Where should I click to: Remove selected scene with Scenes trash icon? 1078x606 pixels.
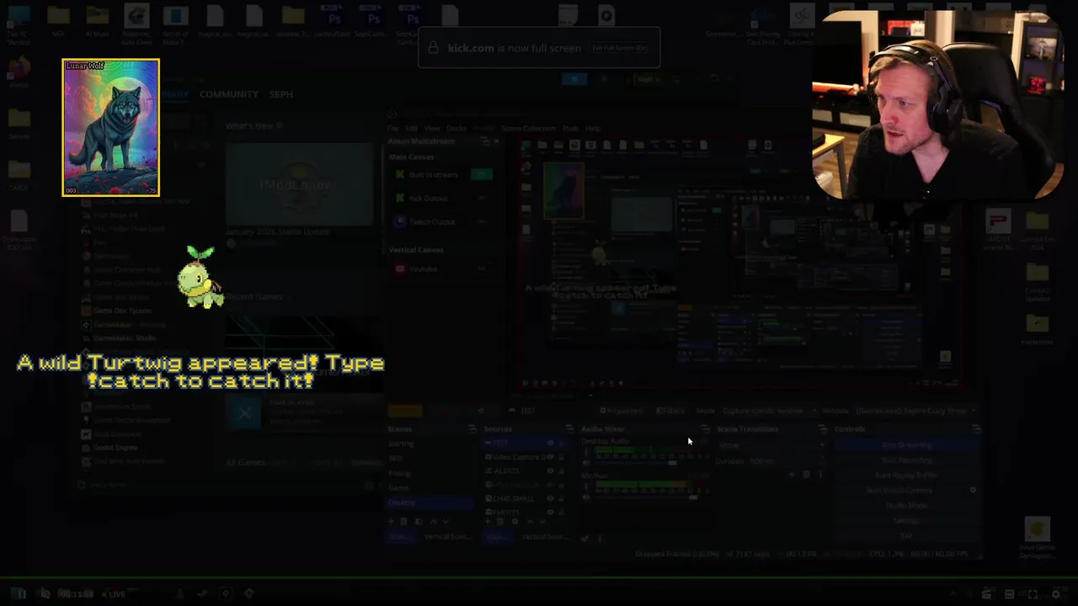click(403, 522)
